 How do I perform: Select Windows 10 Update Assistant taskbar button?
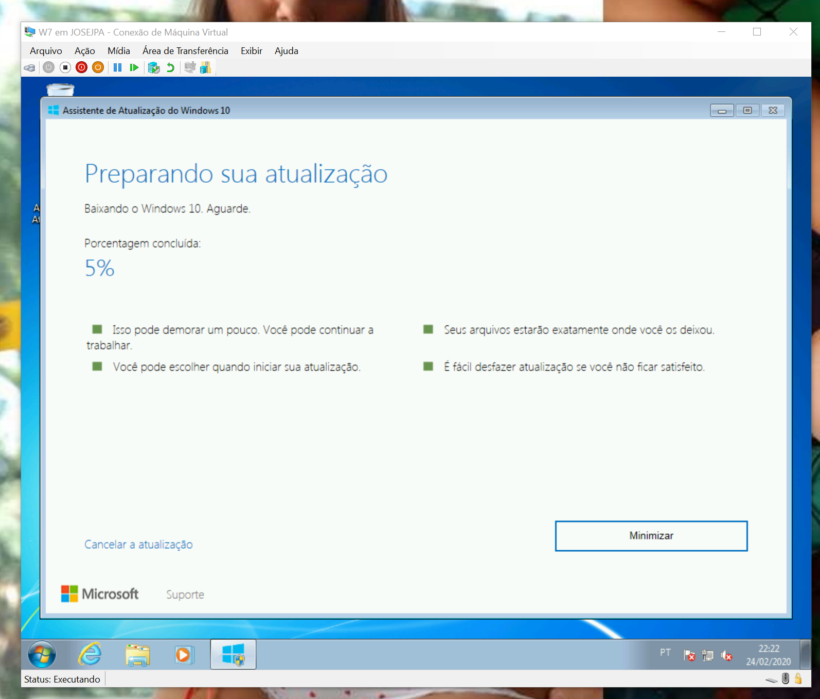[x=233, y=655]
